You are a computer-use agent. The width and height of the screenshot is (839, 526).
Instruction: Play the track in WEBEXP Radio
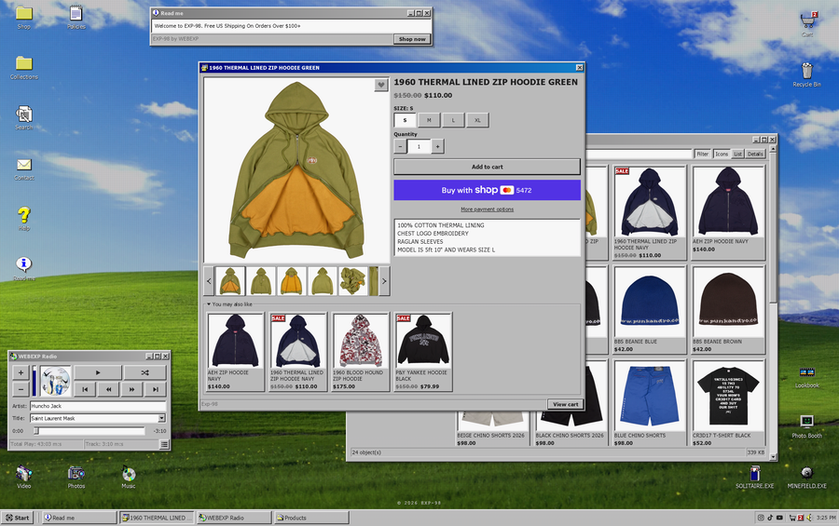[x=97, y=372]
